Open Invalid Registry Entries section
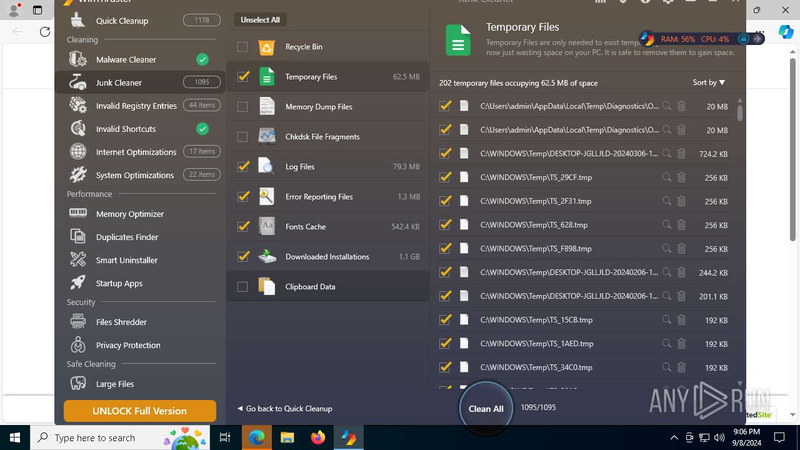This screenshot has height=450, width=800. tap(140, 106)
